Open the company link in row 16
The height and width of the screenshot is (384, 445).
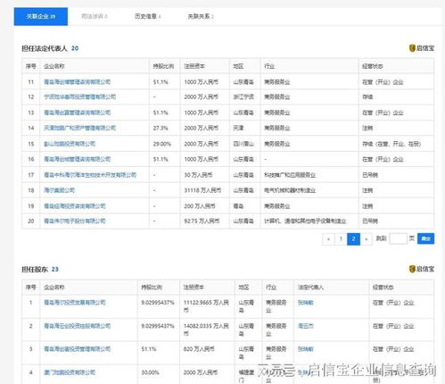click(x=78, y=159)
